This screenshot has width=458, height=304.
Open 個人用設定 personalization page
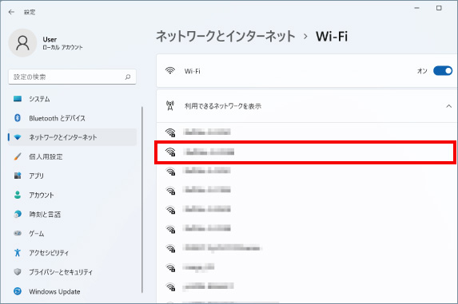[72, 157]
